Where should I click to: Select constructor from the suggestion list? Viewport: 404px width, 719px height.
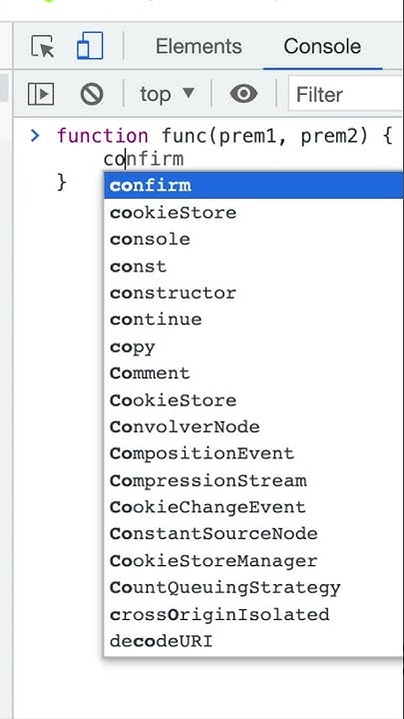[253, 293]
